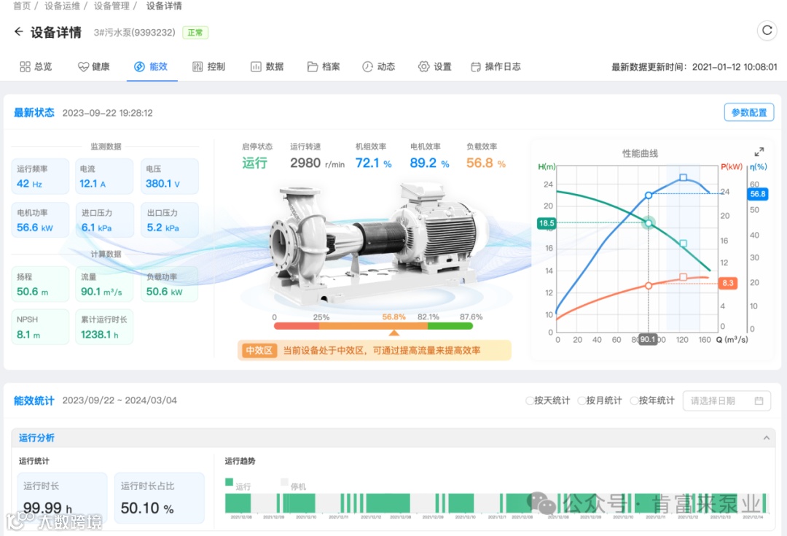This screenshot has width=787, height=536.
Task: Click the 设置 gear icon
Action: point(424,66)
